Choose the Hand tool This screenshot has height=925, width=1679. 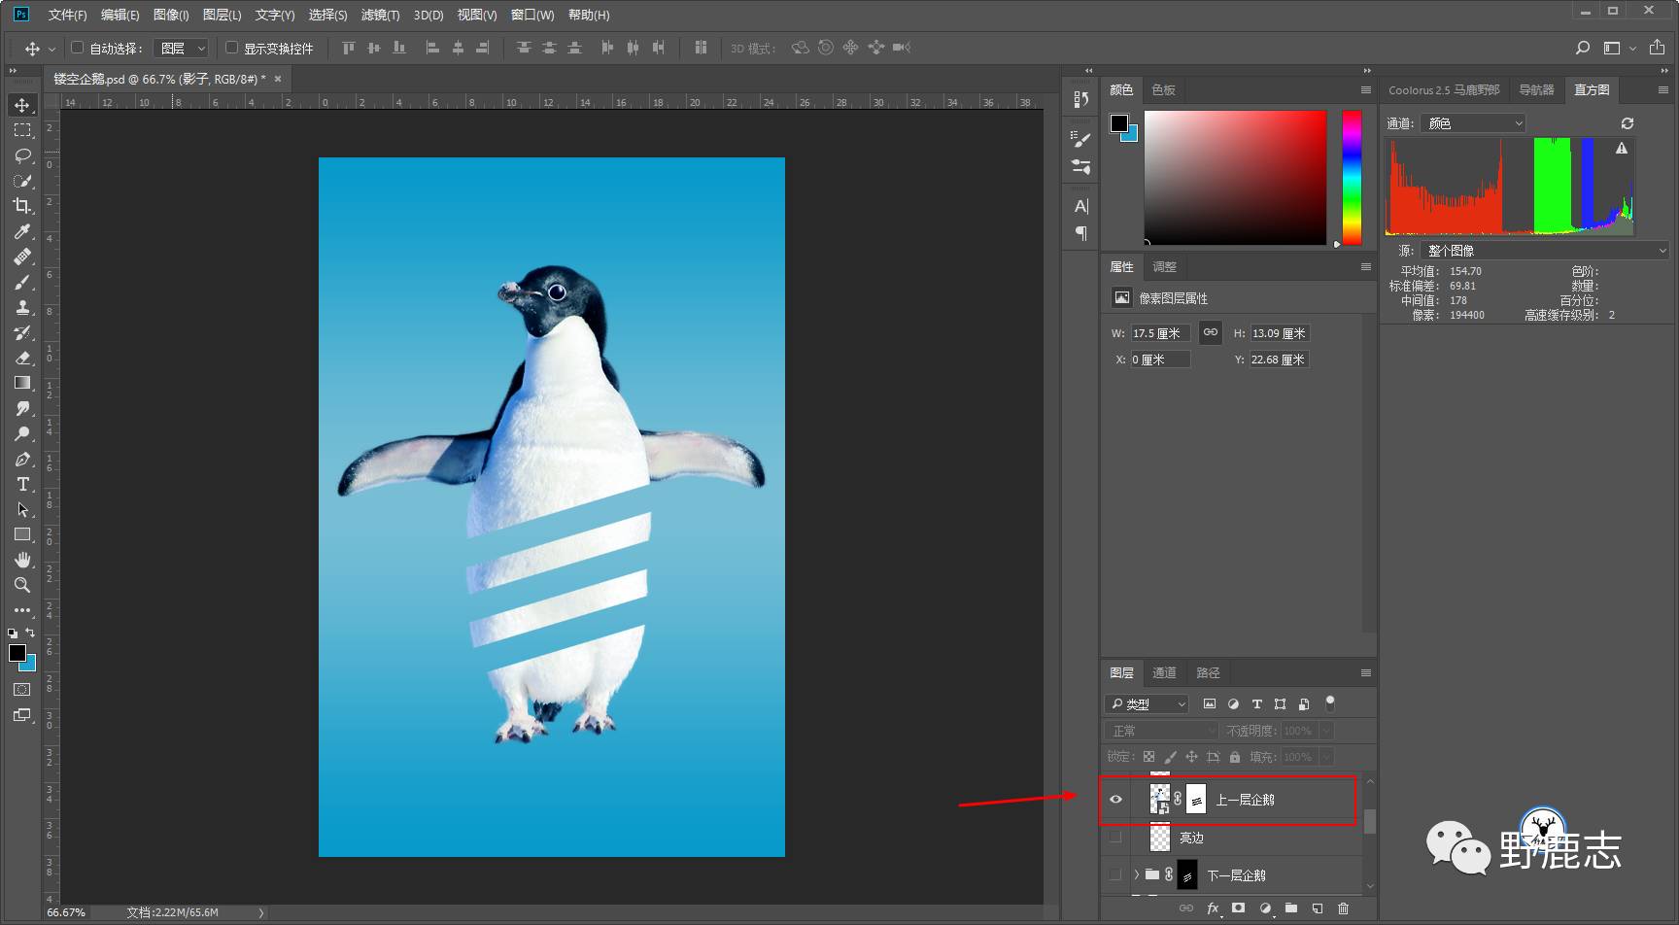pyautogui.click(x=22, y=560)
